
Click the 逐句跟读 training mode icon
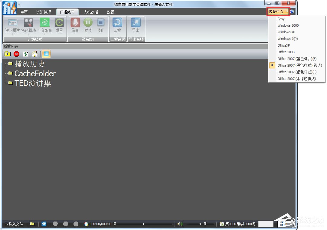[x=12, y=22]
